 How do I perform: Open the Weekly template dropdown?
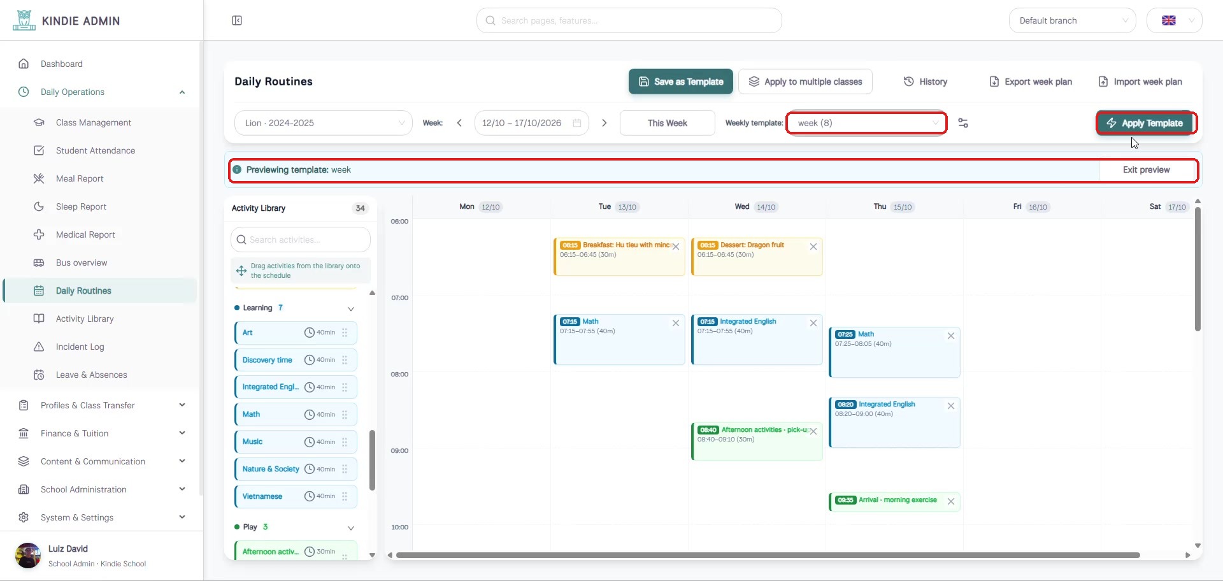[x=867, y=123]
